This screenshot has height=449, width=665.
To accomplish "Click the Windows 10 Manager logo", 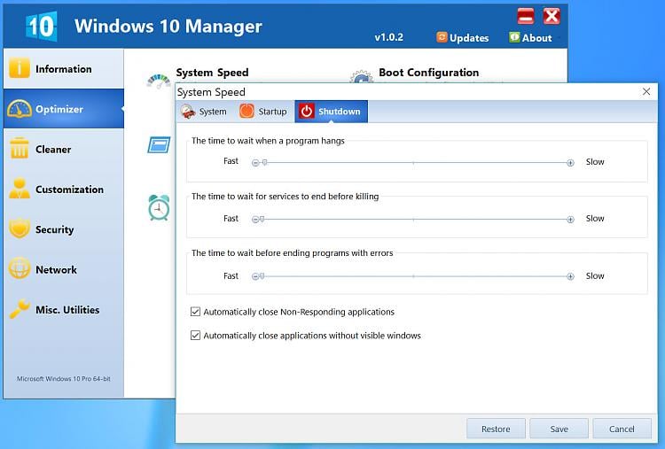I will (x=41, y=27).
